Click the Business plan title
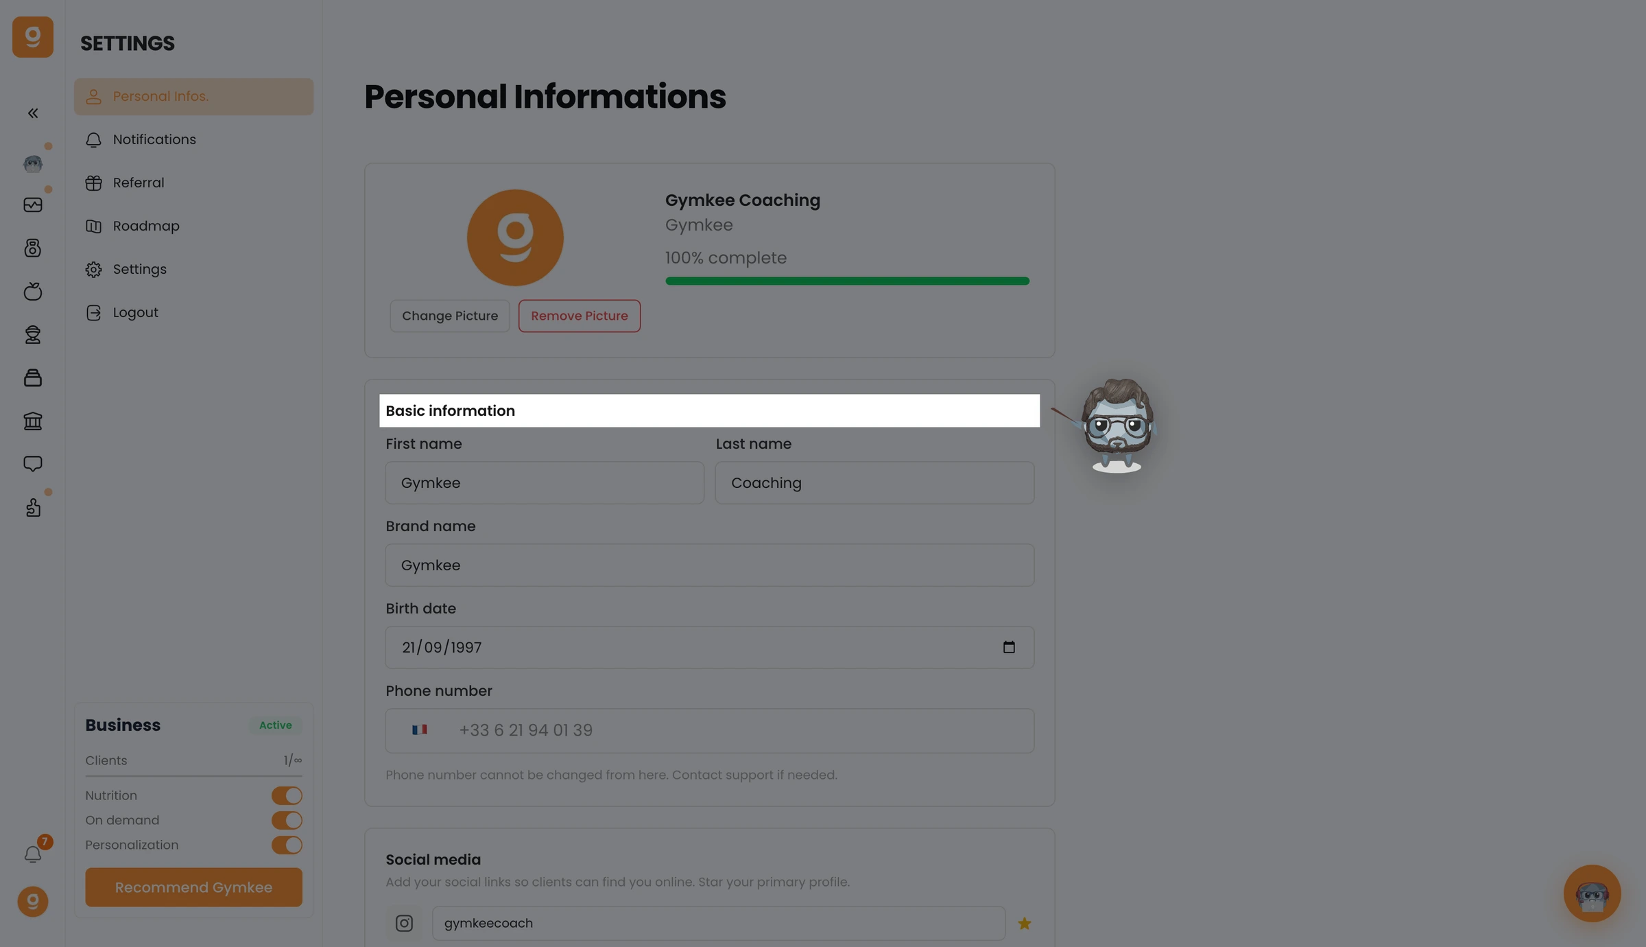The image size is (1646, 947). [123, 725]
